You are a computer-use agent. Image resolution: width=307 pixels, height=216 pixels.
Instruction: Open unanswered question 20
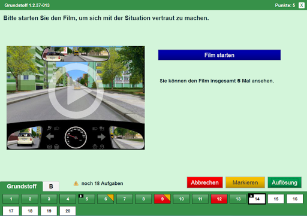[68, 211]
